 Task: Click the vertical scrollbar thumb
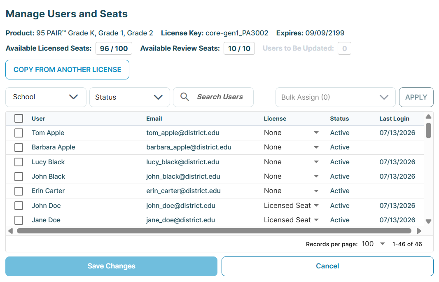[x=428, y=131]
